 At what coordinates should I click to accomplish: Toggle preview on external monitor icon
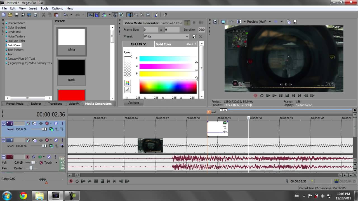tap(223, 22)
